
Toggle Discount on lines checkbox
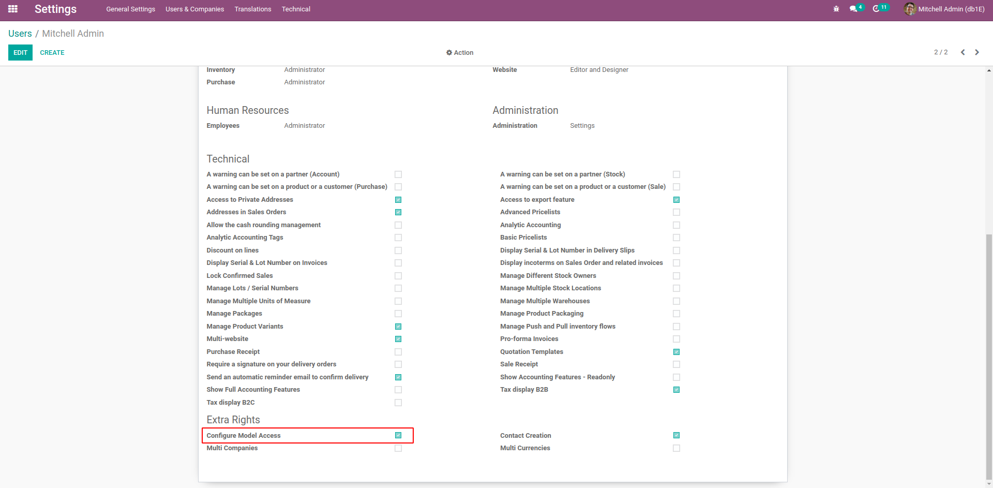[x=398, y=250]
